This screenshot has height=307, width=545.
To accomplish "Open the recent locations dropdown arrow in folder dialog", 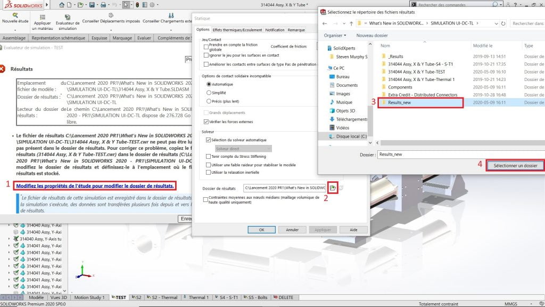I will (x=344, y=23).
